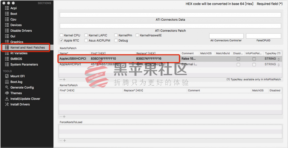The width and height of the screenshot is (288, 148).
Task: Launch the Mount EFI tool
Action: tap(17, 76)
